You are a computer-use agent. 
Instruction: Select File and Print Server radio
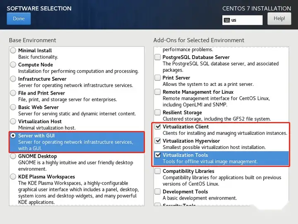[13, 93]
